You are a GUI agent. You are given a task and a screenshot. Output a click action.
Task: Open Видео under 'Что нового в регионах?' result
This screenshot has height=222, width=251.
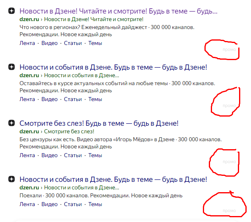(x=49, y=43)
